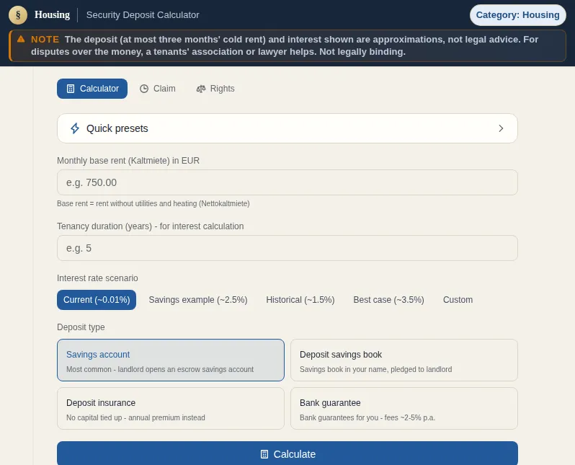Click the scales icon on the Rights tab
The height and width of the screenshot is (465, 575).
pos(201,89)
